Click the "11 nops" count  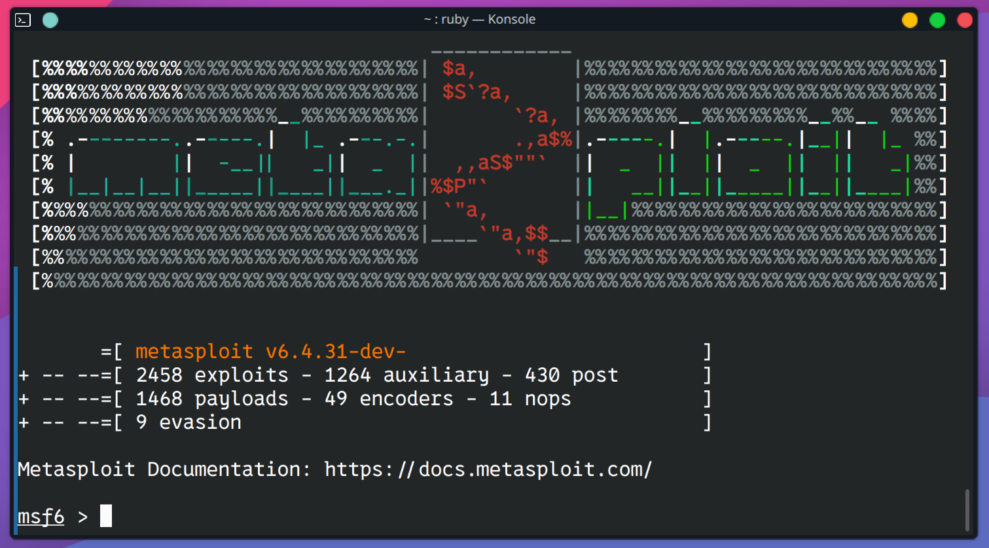click(x=530, y=399)
